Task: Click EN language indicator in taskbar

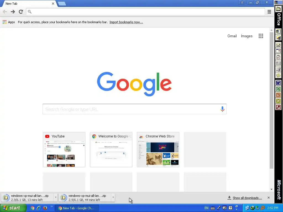Action: tap(206, 208)
